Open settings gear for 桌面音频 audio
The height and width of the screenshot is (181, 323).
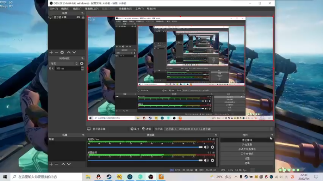212,160
